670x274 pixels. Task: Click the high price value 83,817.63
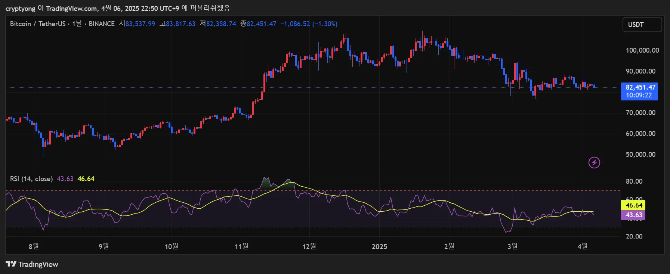click(x=180, y=24)
